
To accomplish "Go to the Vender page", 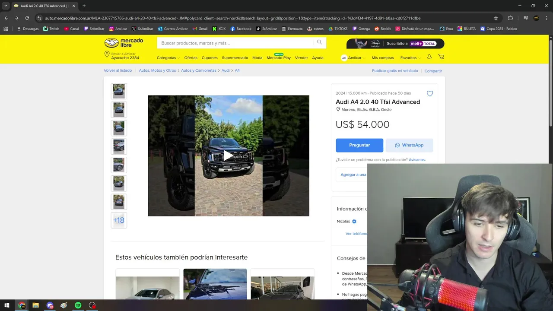I will pyautogui.click(x=302, y=57).
